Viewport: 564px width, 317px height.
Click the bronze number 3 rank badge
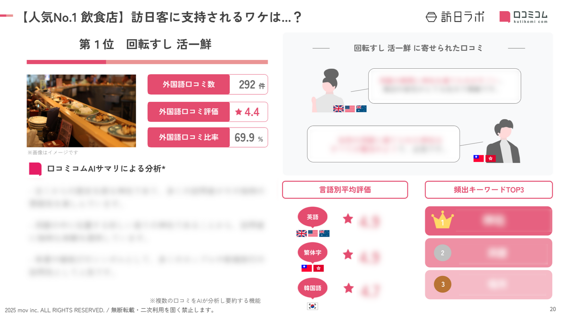(442, 284)
